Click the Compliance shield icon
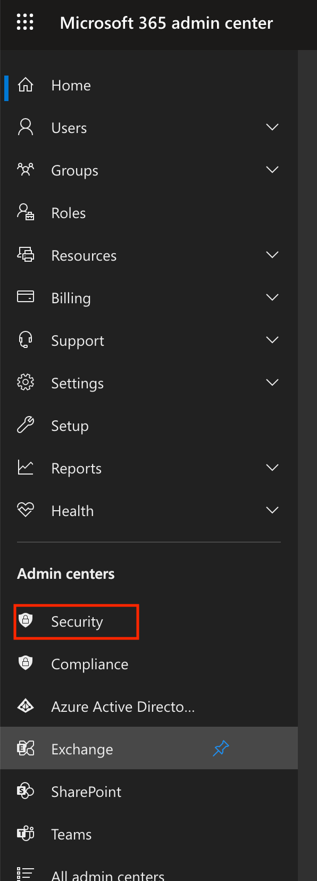The image size is (317, 881). [26, 663]
